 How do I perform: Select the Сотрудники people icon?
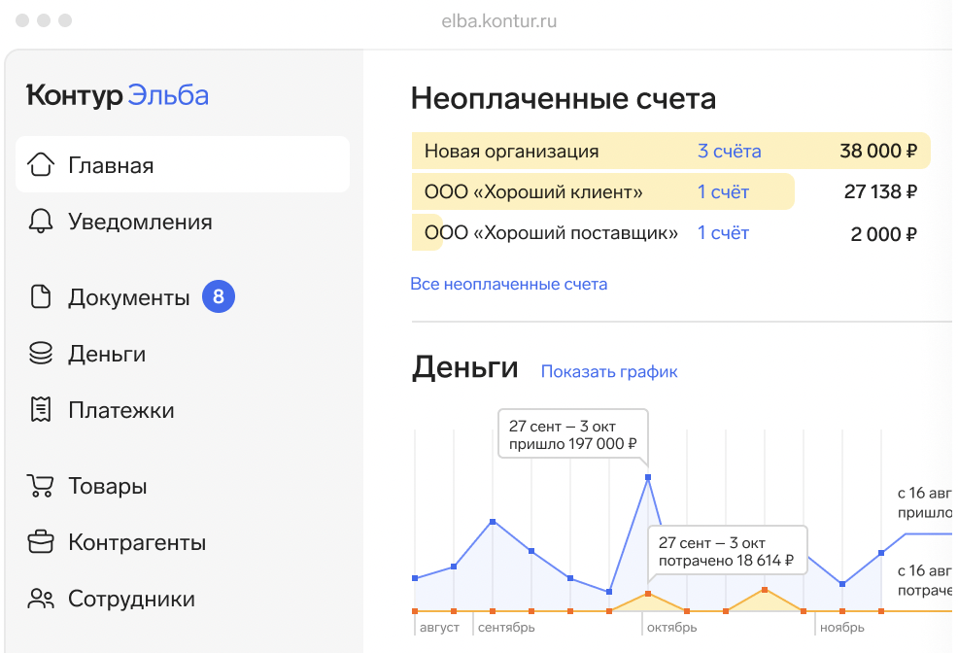tap(40, 599)
